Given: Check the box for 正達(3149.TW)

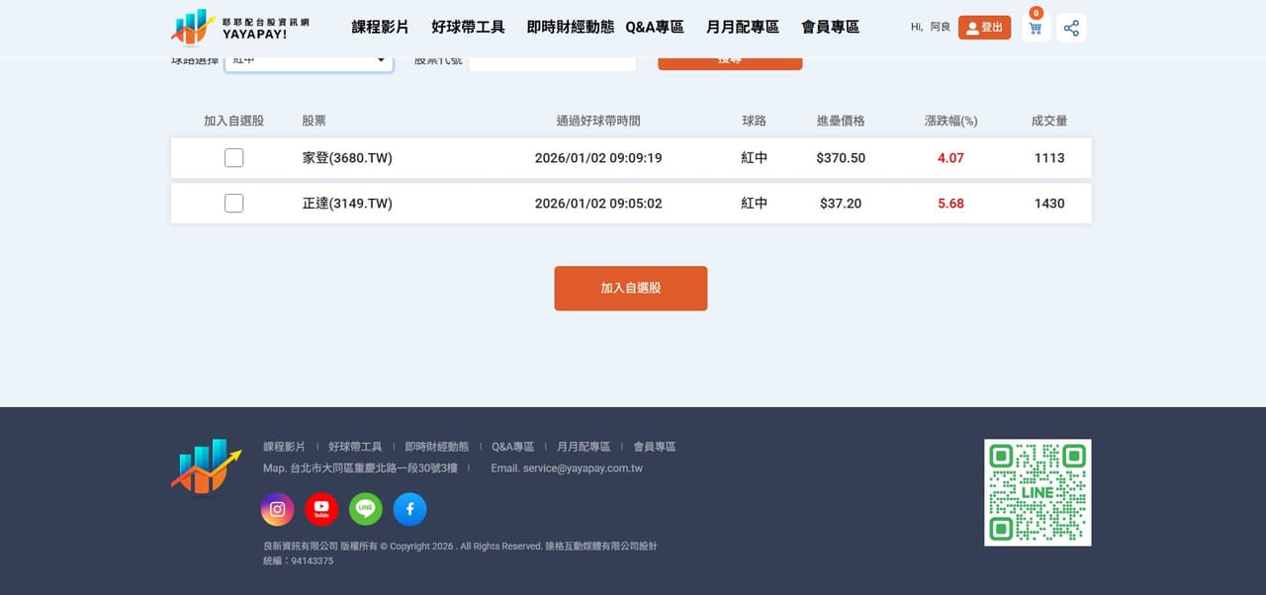Looking at the screenshot, I should tap(233, 203).
